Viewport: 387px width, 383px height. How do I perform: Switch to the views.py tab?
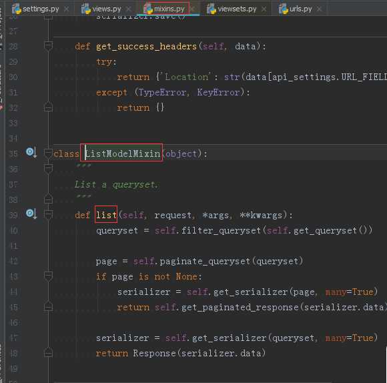point(106,9)
